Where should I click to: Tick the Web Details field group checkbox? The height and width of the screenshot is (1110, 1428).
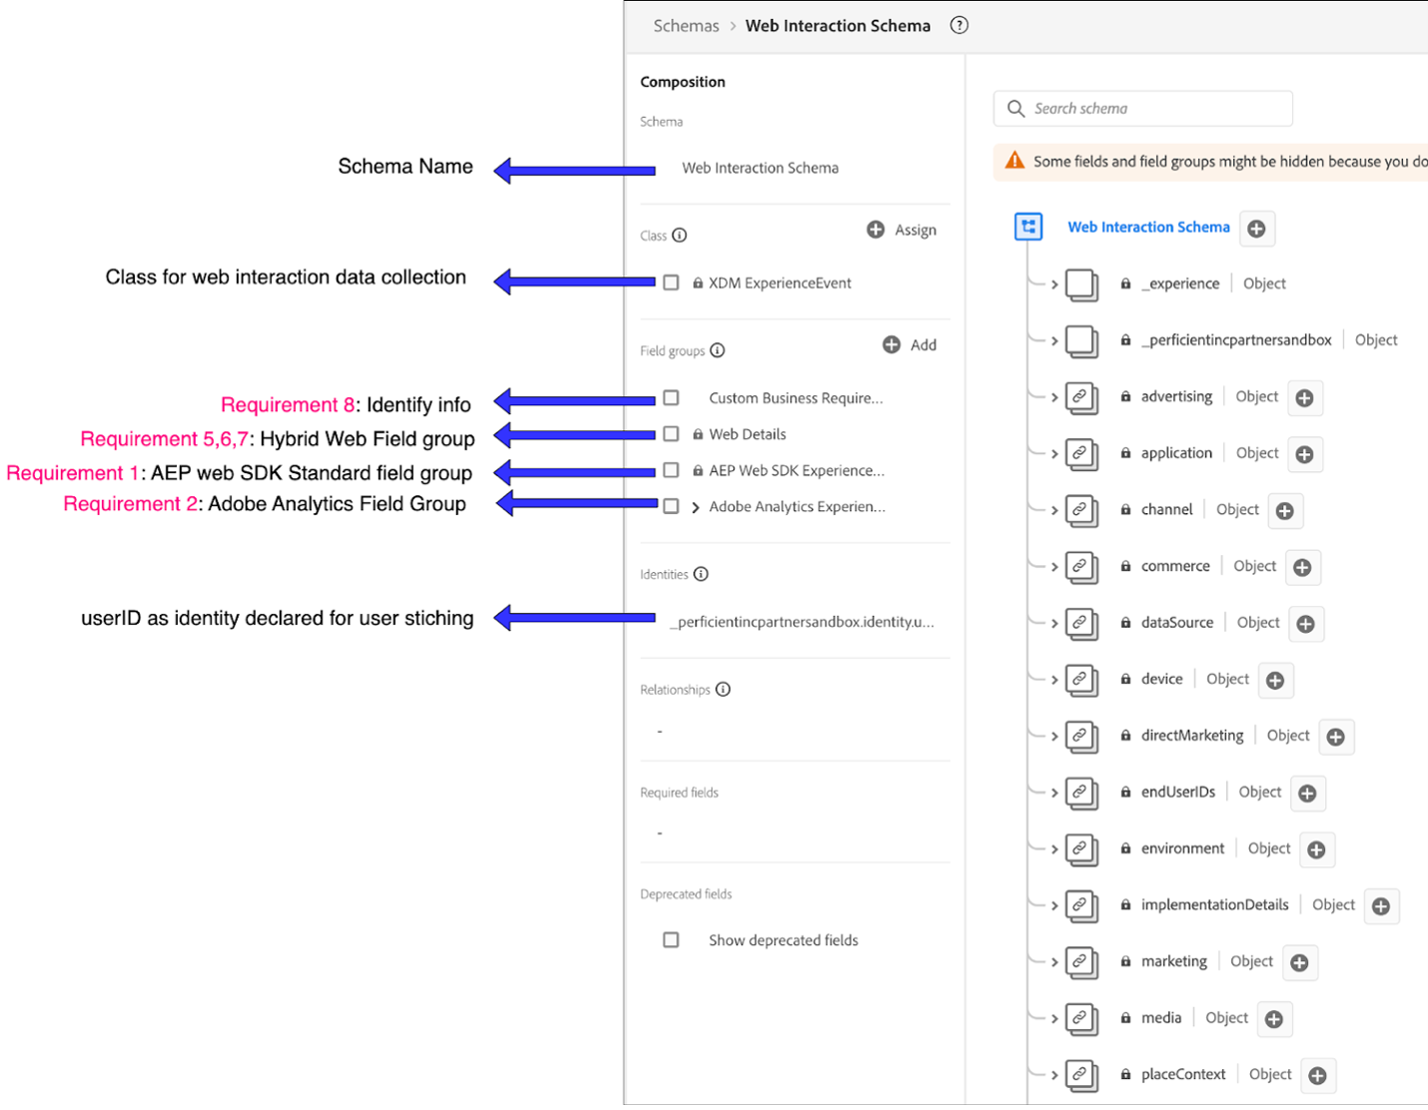(x=671, y=434)
